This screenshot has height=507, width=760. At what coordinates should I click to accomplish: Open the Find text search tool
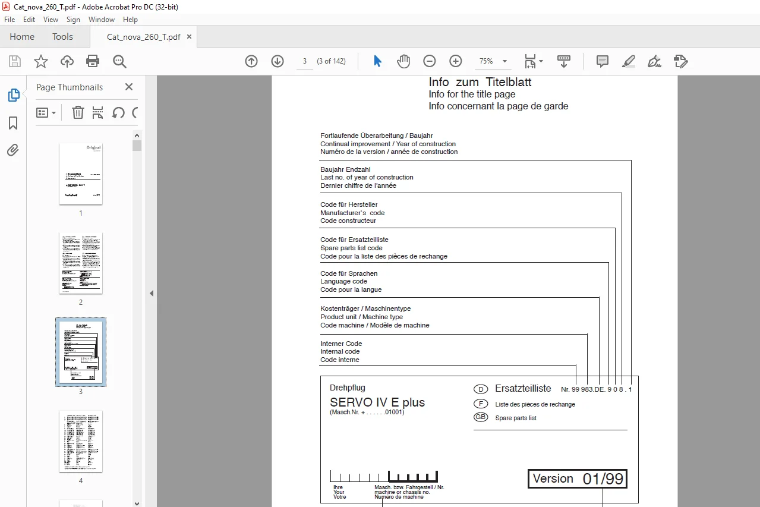point(119,61)
